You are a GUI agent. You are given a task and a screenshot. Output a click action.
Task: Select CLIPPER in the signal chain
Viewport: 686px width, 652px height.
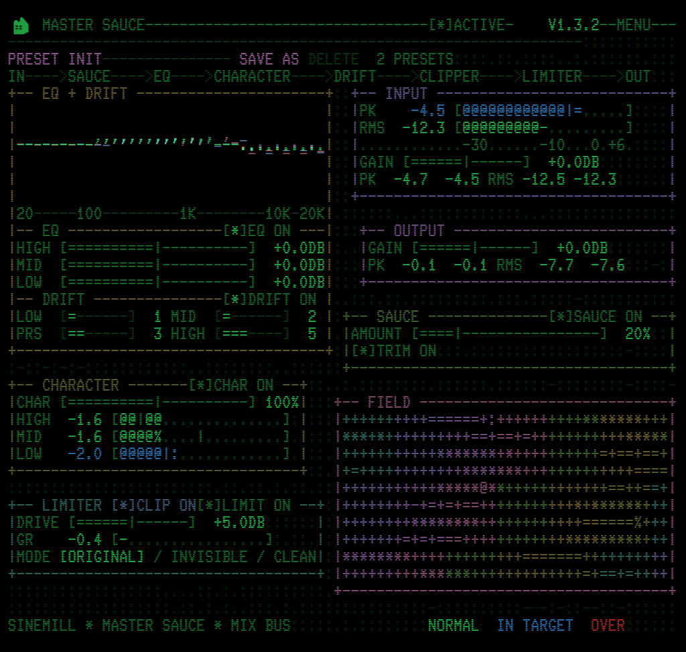pos(450,76)
